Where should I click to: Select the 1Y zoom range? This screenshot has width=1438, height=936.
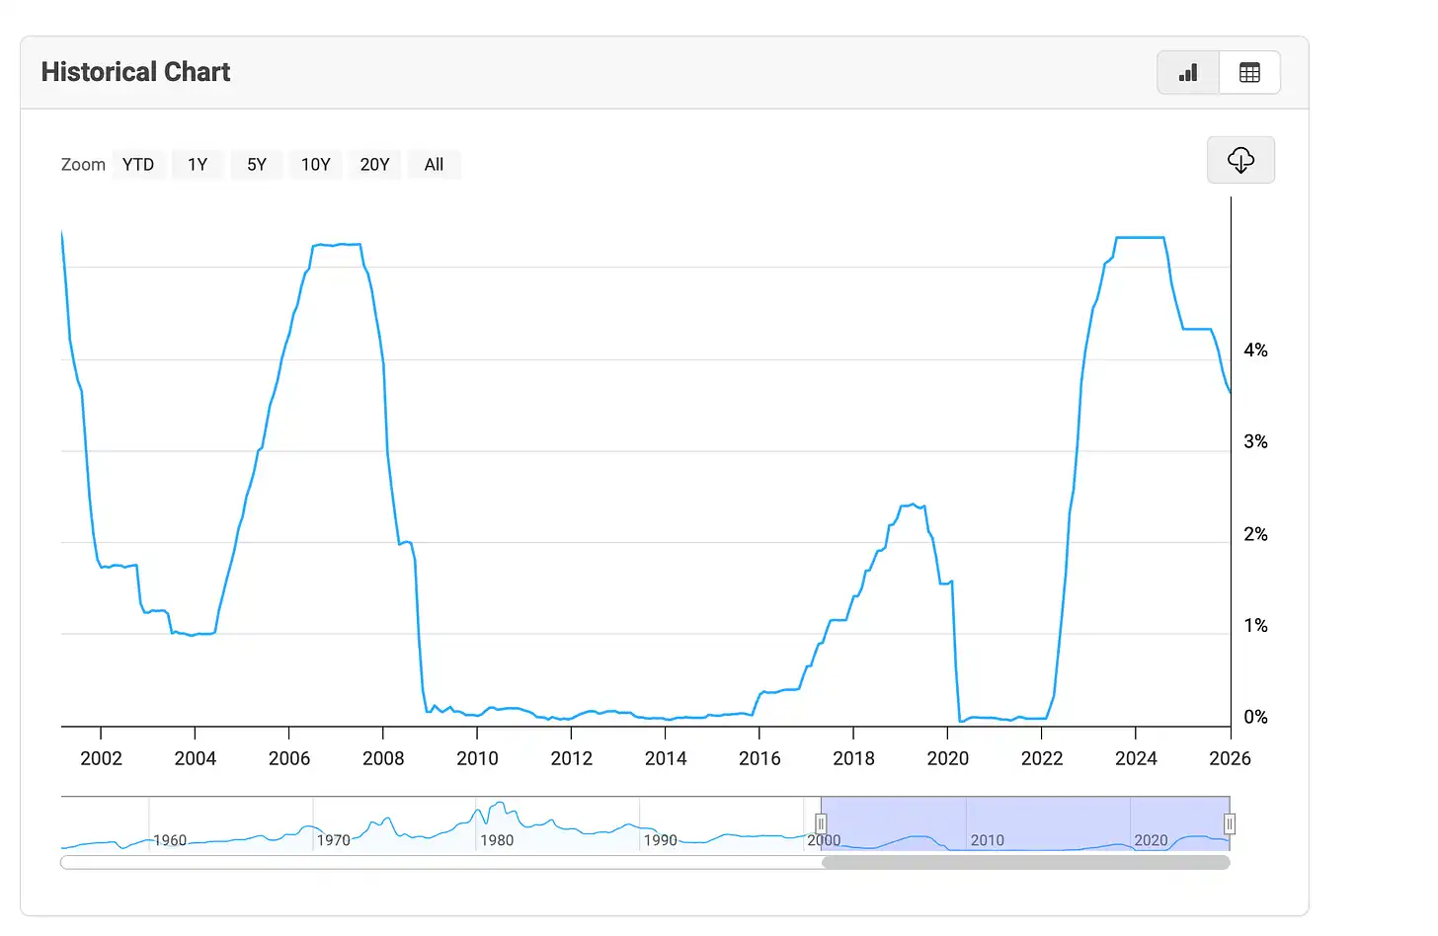pyautogui.click(x=198, y=165)
